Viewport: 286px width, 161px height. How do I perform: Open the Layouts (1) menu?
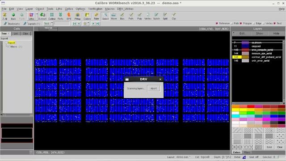32,24
